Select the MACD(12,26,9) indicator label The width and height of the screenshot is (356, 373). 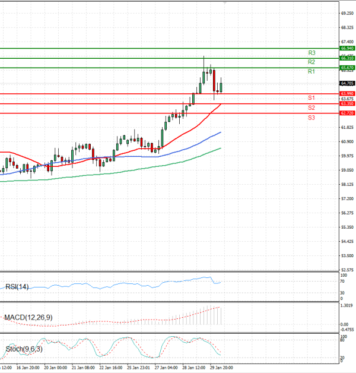[x=28, y=318]
